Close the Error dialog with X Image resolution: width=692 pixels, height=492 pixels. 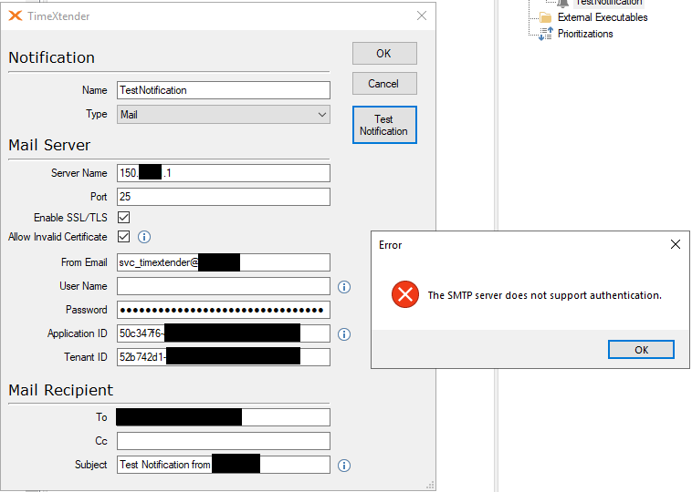point(676,244)
